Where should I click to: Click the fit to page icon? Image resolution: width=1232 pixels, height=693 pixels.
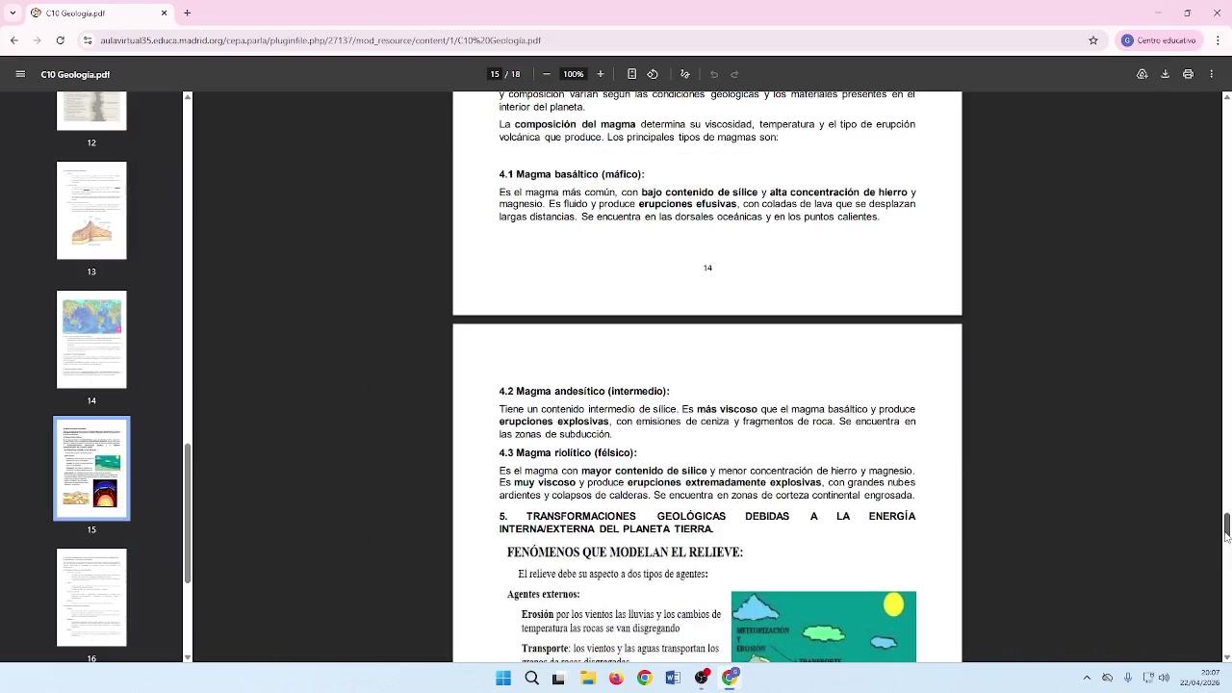(x=631, y=74)
